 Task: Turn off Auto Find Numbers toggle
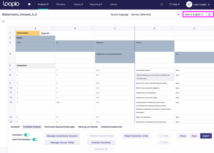(x=35, y=140)
